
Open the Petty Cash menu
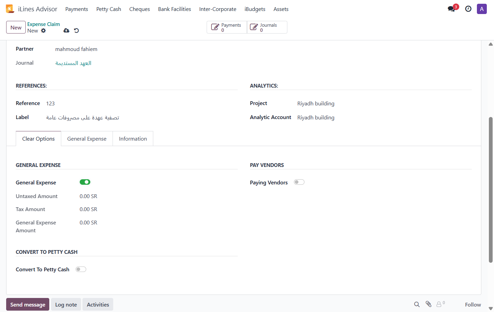109,9
